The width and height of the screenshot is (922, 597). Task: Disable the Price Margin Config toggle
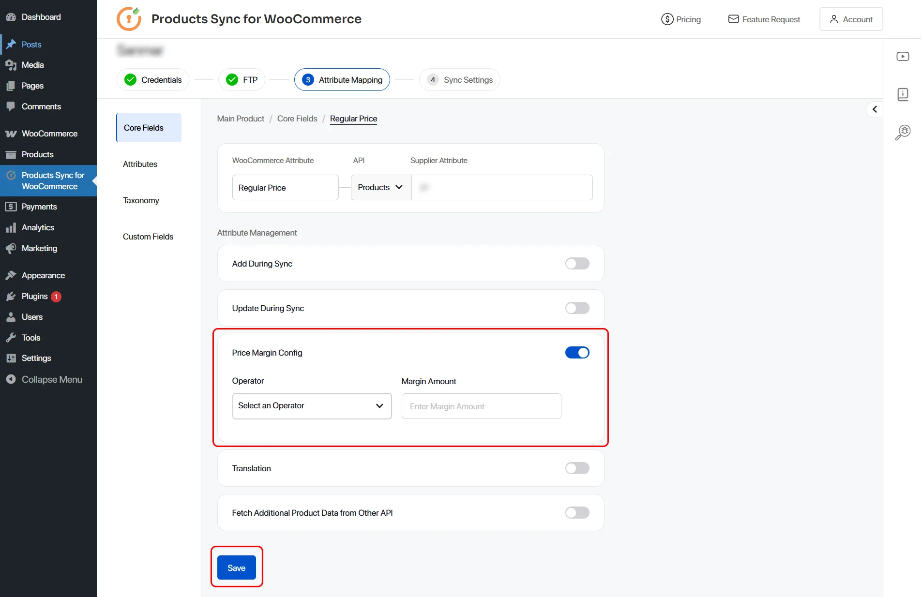(x=577, y=352)
